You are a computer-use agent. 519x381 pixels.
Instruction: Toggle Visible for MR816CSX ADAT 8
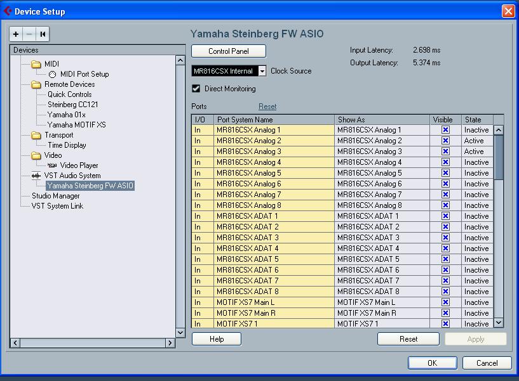pyautogui.click(x=445, y=292)
